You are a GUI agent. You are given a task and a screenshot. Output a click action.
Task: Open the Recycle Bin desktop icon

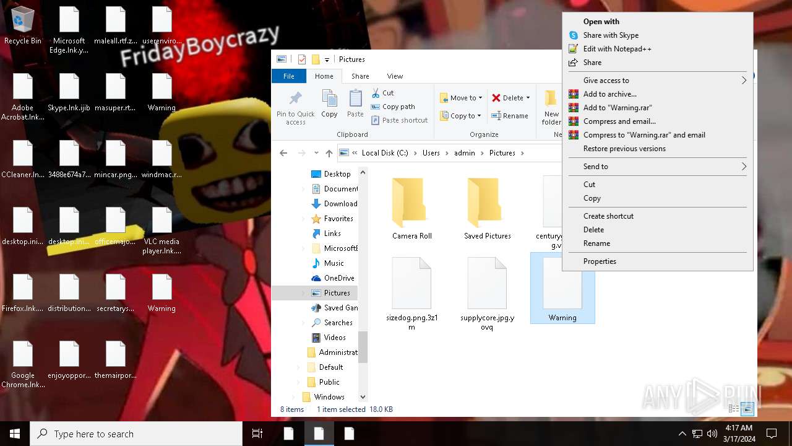[x=23, y=27]
